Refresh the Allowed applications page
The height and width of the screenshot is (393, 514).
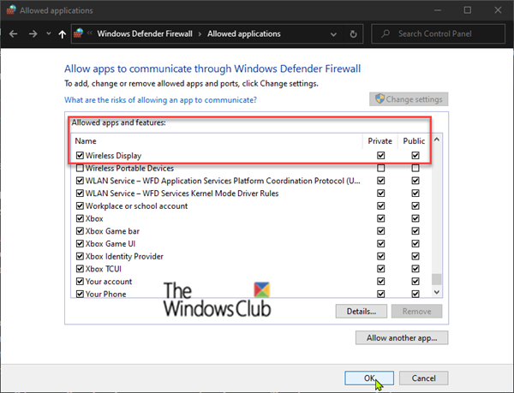[353, 33]
